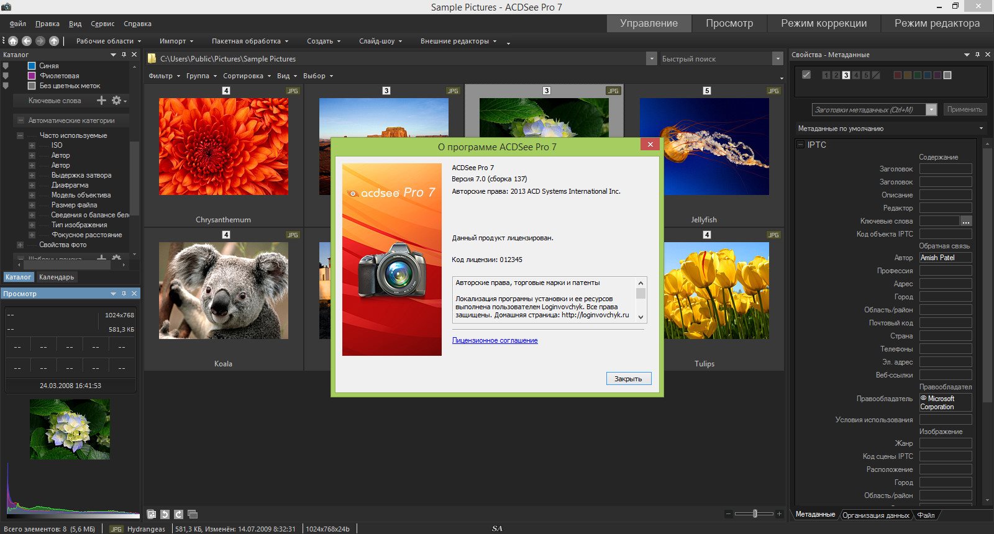The width and height of the screenshot is (994, 534).
Task: Select the Koala thumbnail
Action: (224, 291)
